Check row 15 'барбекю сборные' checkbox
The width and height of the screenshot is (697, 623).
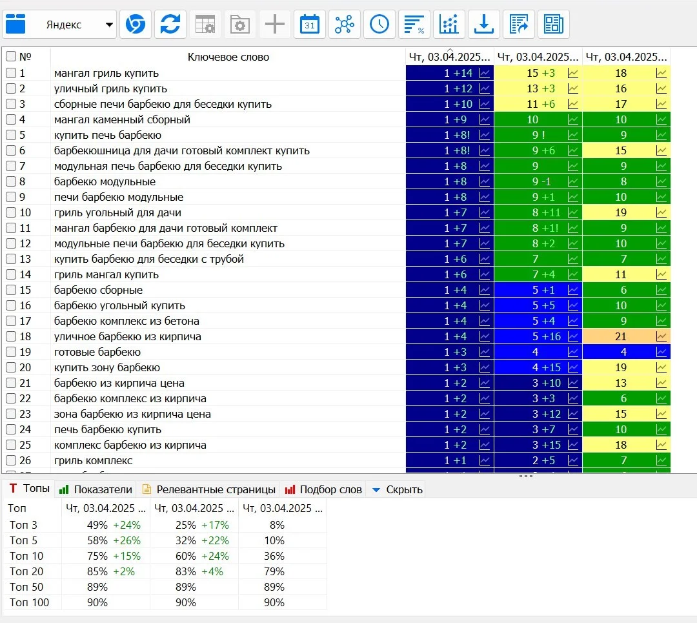(x=11, y=290)
